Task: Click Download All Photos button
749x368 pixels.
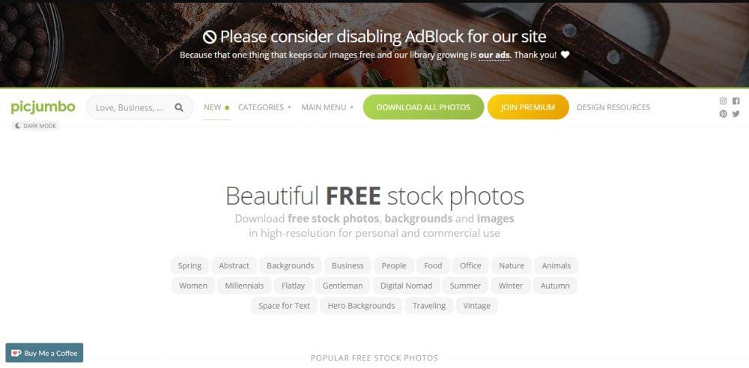Action: tap(423, 107)
